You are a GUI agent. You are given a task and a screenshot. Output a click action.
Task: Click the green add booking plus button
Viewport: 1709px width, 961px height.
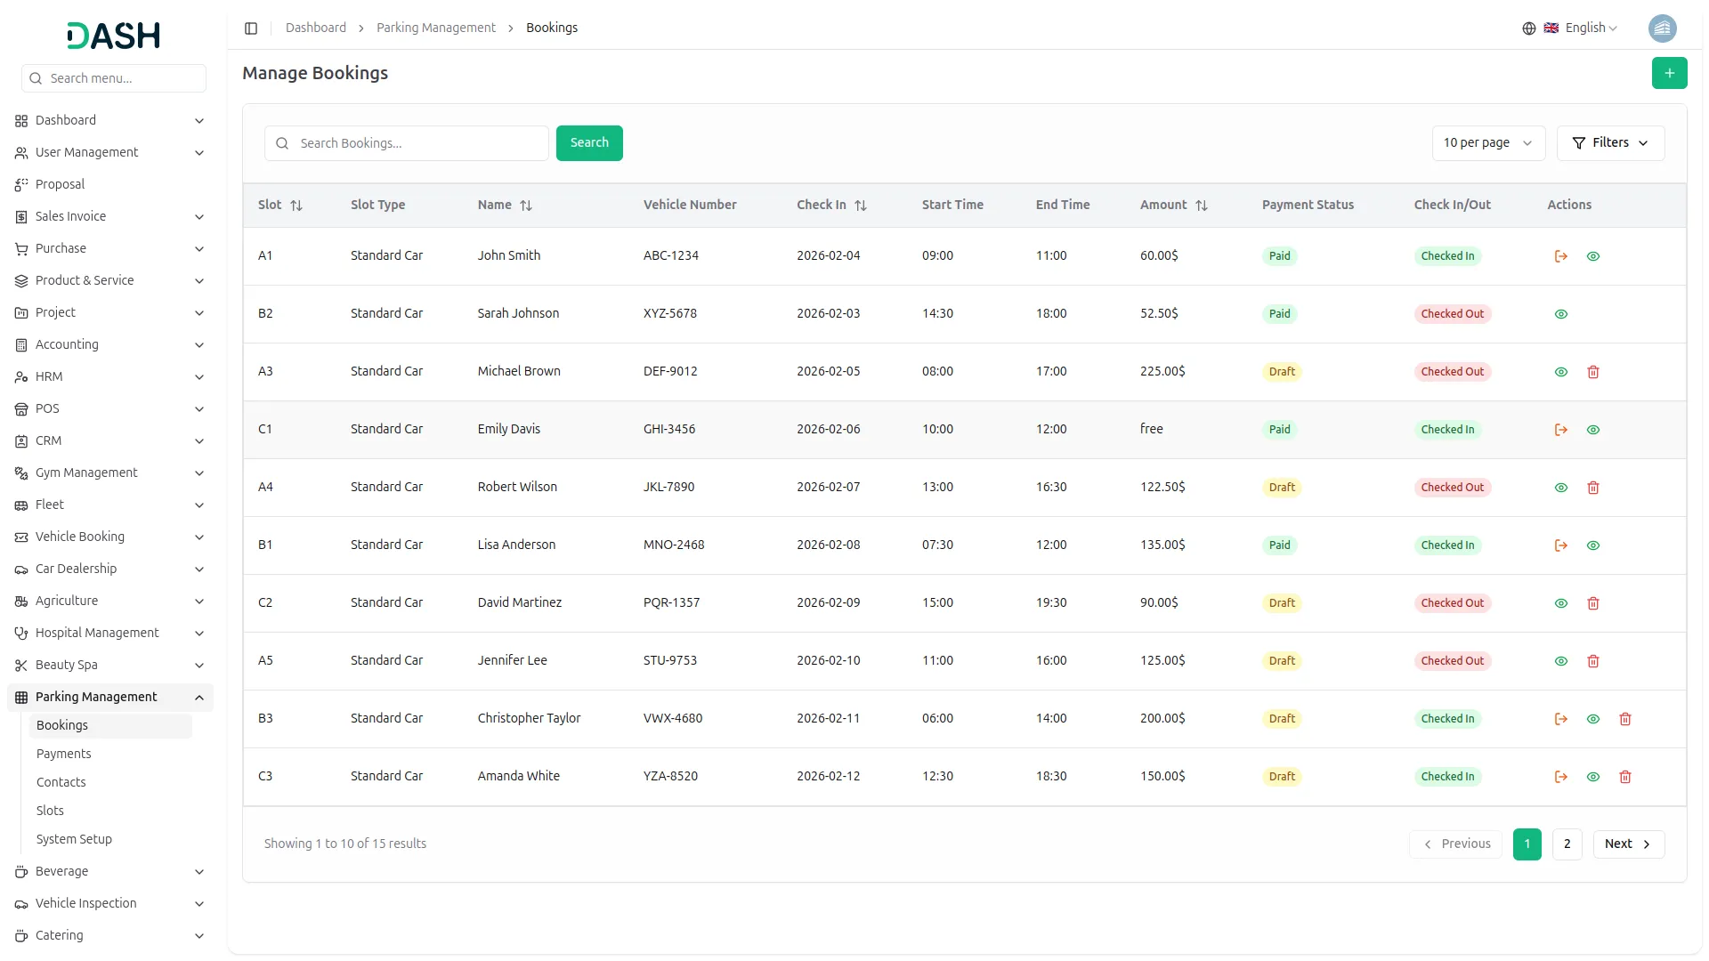(x=1669, y=73)
